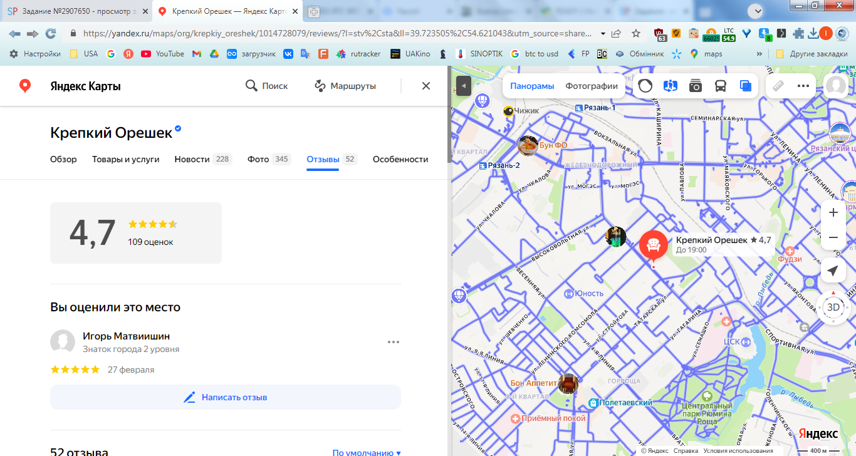The height and width of the screenshot is (456, 856).
Task: Toggle the traffic layer circle icon
Action: pyautogui.click(x=645, y=86)
